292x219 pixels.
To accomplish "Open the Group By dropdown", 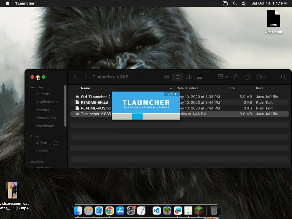I will (222, 77).
